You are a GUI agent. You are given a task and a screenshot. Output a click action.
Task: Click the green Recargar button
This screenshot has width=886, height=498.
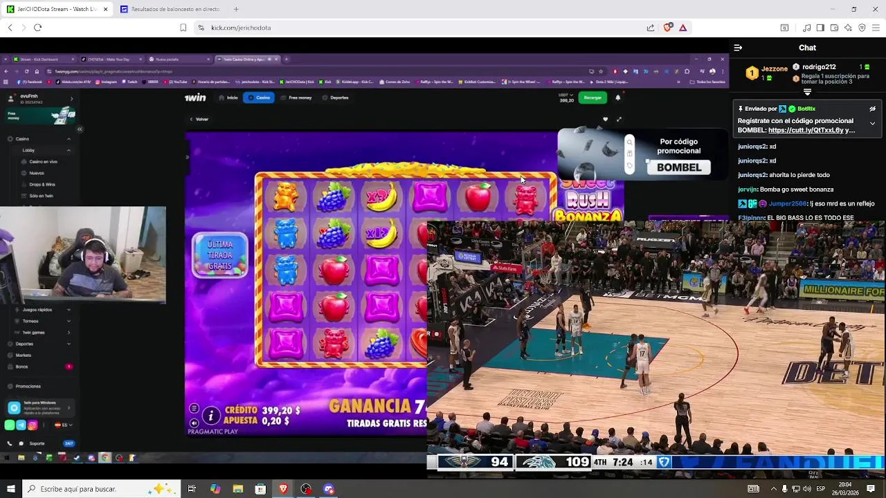click(593, 98)
